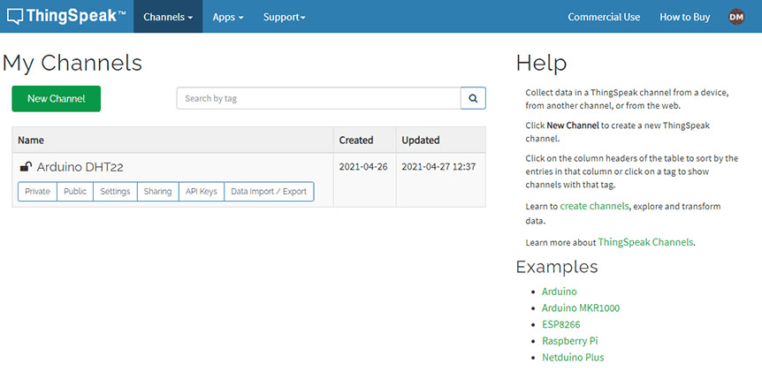Expand the Channels dropdown menu

[168, 17]
